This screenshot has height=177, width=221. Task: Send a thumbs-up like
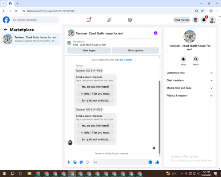point(157,162)
